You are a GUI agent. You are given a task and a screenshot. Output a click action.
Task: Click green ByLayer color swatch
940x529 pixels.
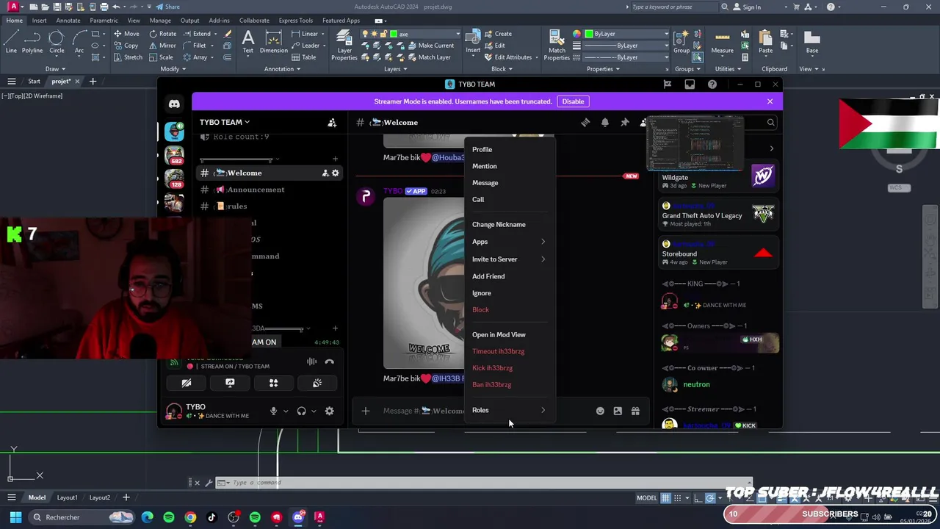(588, 34)
